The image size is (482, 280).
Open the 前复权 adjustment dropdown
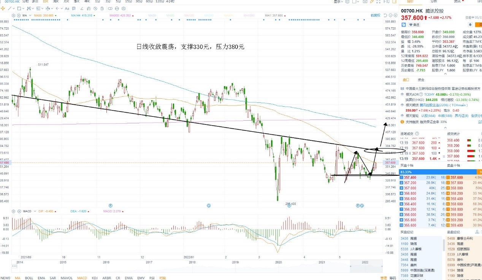375,16
